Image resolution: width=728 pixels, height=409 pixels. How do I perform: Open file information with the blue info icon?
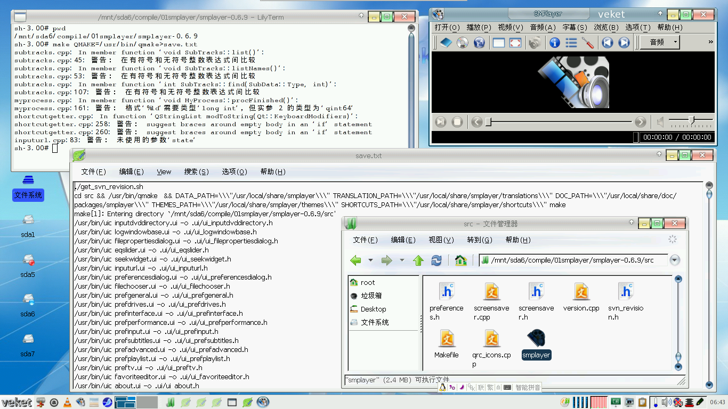555,43
